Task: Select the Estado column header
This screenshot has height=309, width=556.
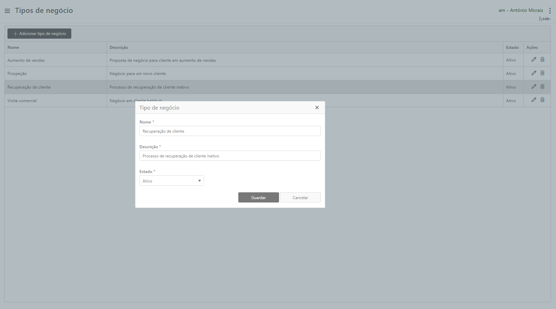Action: pyautogui.click(x=512, y=47)
